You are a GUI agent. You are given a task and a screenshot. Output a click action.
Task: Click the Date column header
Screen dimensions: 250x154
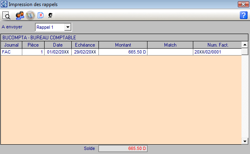point(58,45)
